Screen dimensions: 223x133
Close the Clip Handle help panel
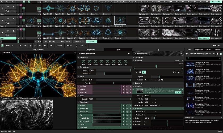222,118
